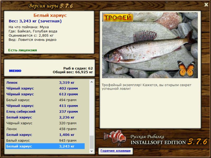This screenshot has width=211, height=158.
Task: Select the highlighted Белый хариус 3,243 кг row
Action: click(x=45, y=146)
